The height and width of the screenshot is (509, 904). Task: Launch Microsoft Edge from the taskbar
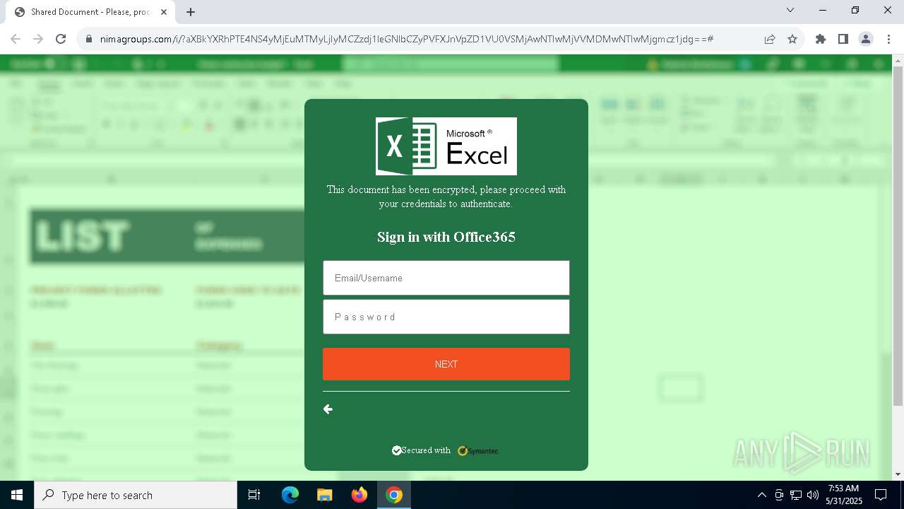[x=290, y=495]
